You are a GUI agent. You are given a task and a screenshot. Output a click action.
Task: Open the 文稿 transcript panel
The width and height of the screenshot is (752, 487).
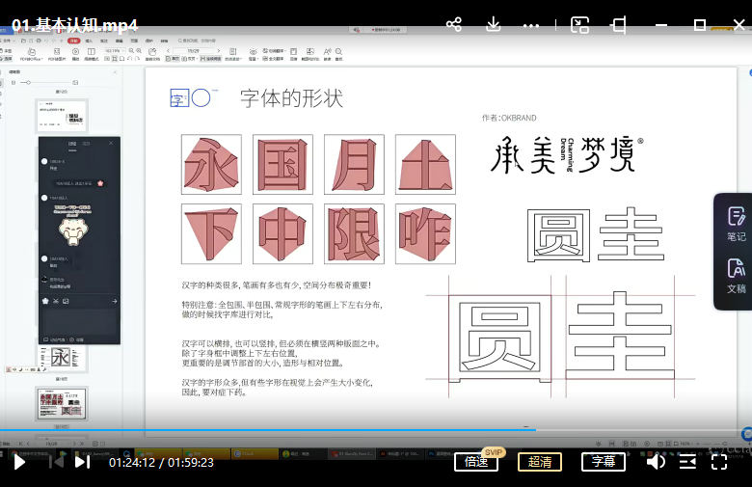pos(736,276)
